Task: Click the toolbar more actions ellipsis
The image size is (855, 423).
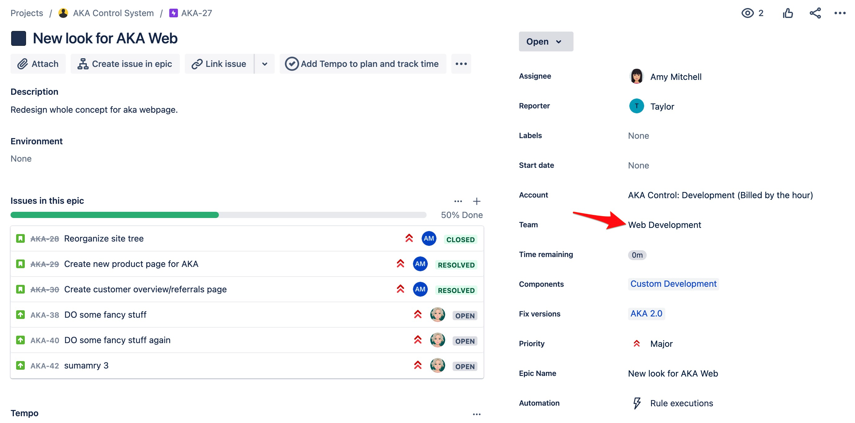Action: tap(461, 64)
